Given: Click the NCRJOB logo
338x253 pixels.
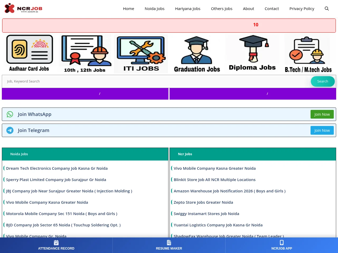Looking at the screenshot, I should tap(24, 8).
